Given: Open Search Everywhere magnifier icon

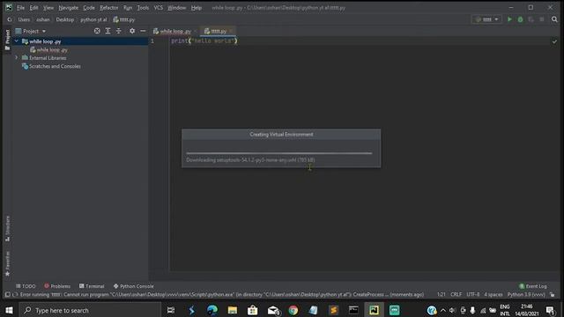Looking at the screenshot, I should pos(554,19).
